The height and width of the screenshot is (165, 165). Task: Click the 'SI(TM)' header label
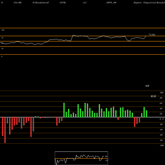[x=63, y=3]
